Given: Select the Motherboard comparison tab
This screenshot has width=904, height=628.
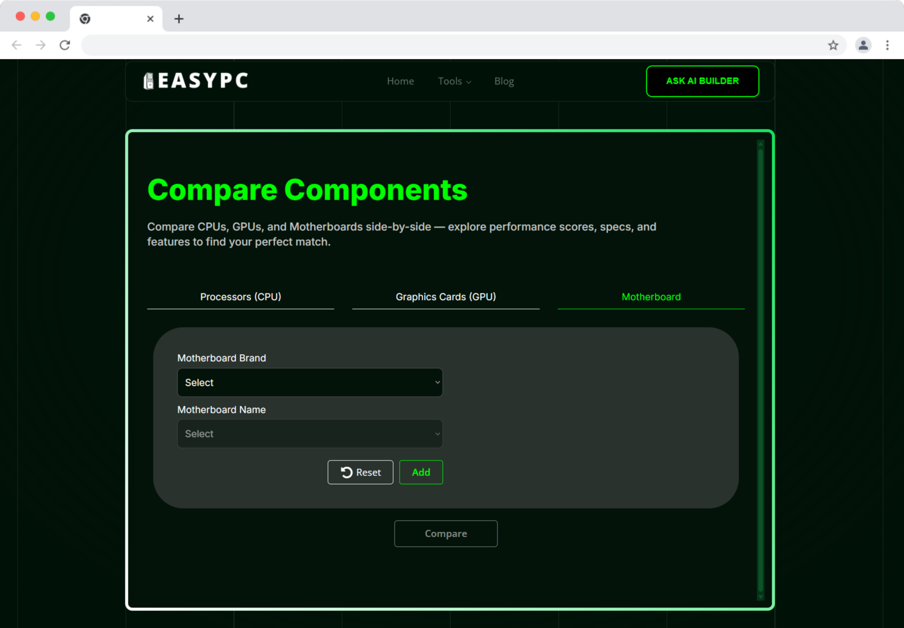Looking at the screenshot, I should (650, 296).
